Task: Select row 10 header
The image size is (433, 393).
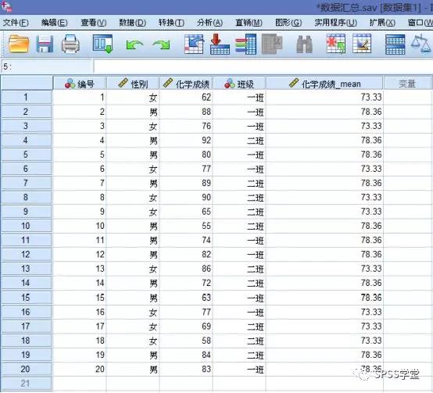Action: pos(27,226)
